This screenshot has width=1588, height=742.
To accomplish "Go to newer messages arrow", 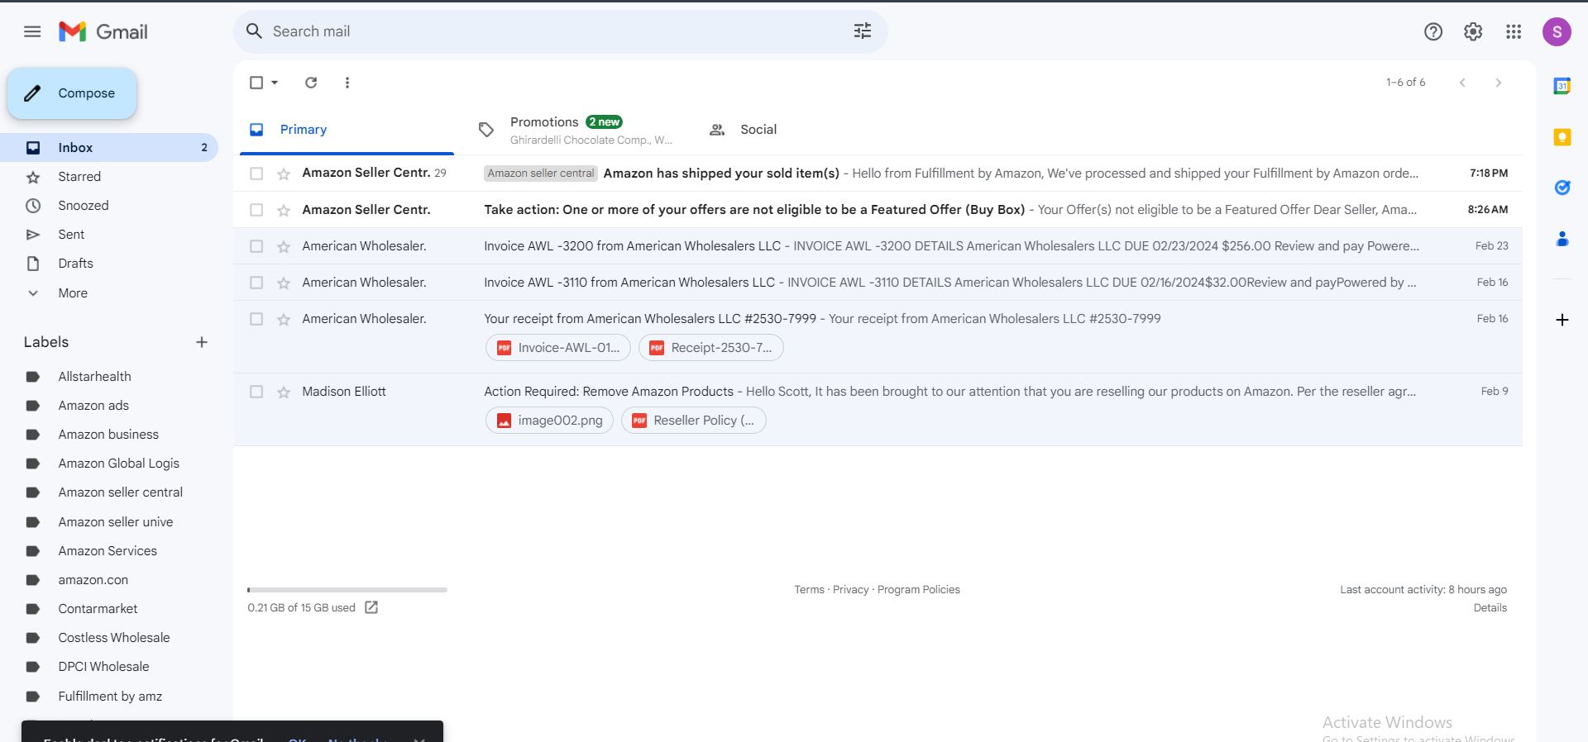I will [1462, 83].
